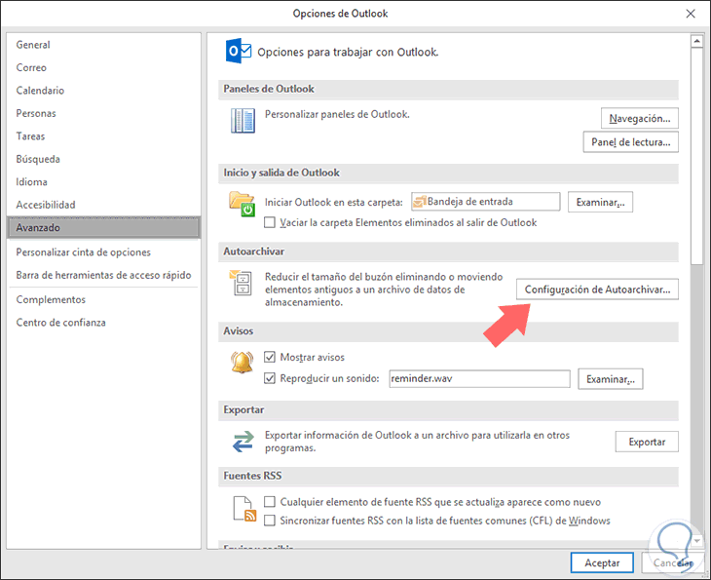Click the Outlook panes icon
The height and width of the screenshot is (580, 711).
coord(243,121)
